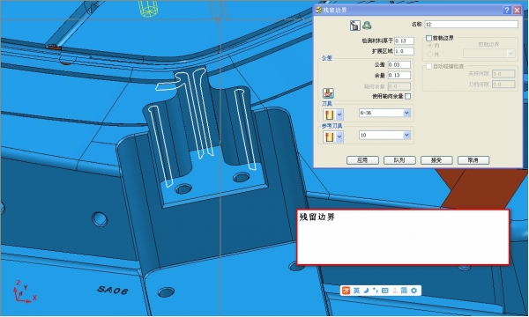Image resolution: width=529 pixels, height=317 pixels.
Task: Click the 队列 queue button
Action: pos(399,160)
